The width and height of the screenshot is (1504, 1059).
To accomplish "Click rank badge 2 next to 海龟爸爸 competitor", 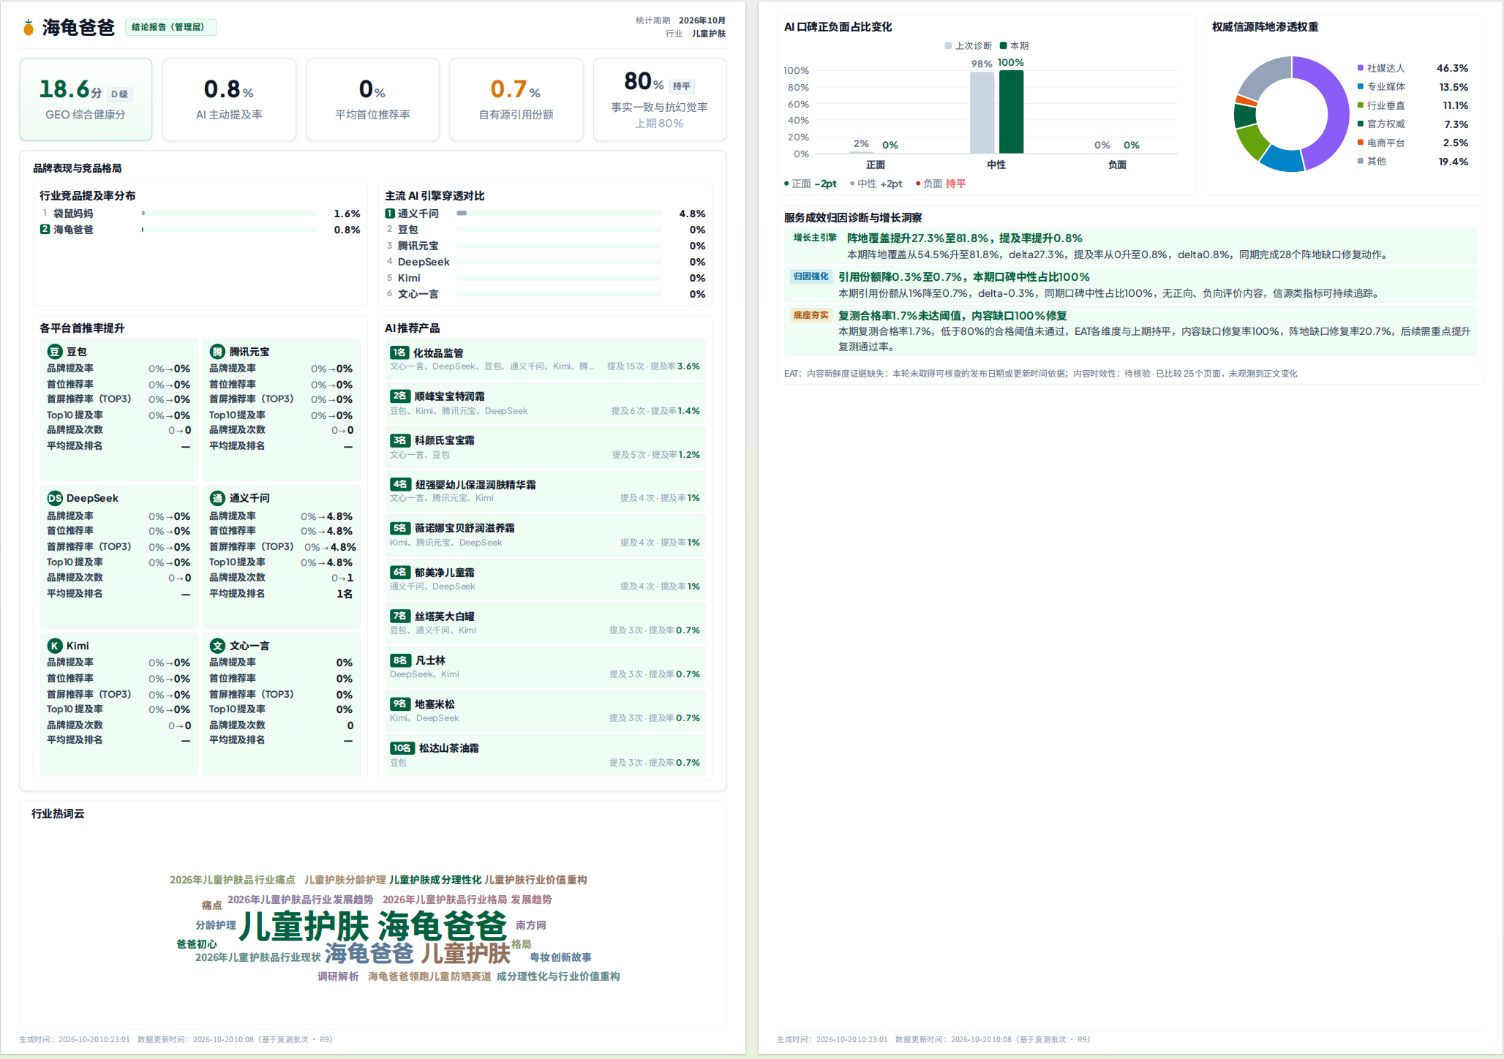I will click(45, 230).
